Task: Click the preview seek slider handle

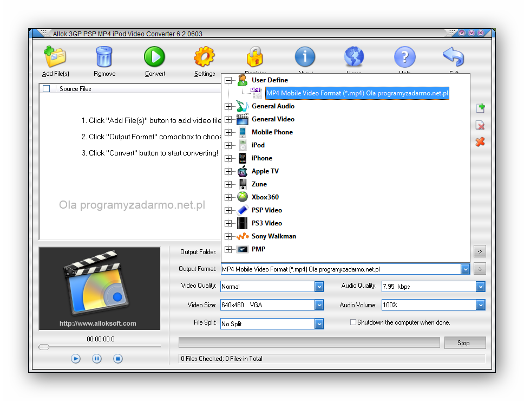Action: click(x=44, y=347)
